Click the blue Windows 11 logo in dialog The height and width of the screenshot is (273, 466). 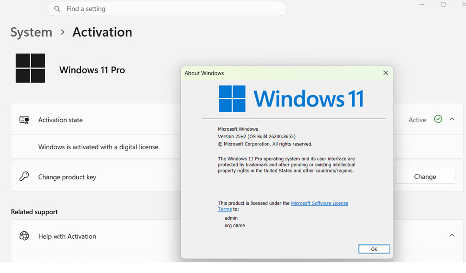[x=291, y=99]
